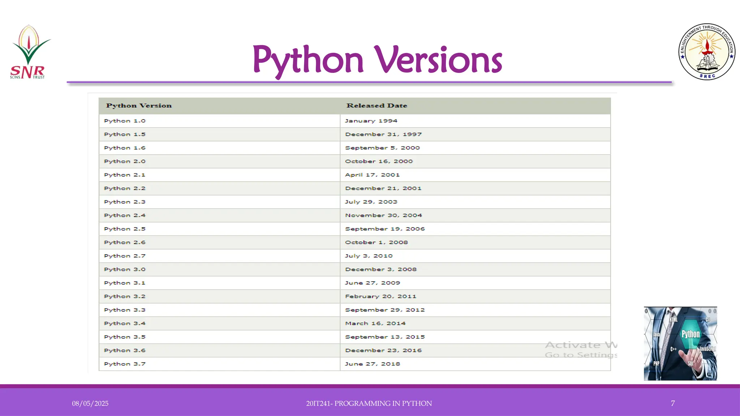Click the 08/05/2025 footer date
740x416 pixels.
(x=90, y=404)
